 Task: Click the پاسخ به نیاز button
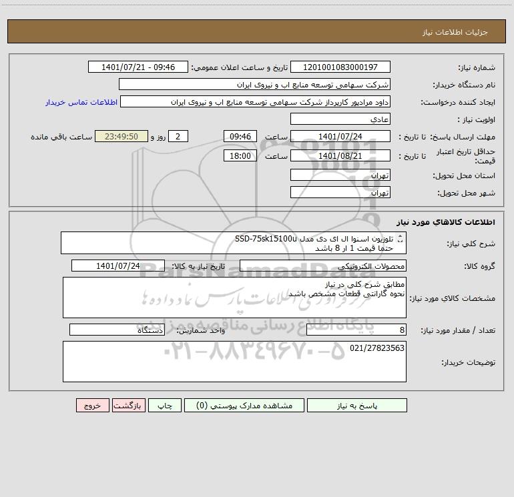click(x=356, y=406)
